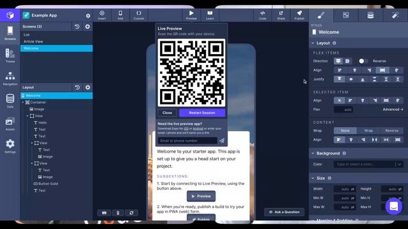Open the background Color dropdown arrow
Image resolution: width=408 pixels, height=229 pixels.
400,164
